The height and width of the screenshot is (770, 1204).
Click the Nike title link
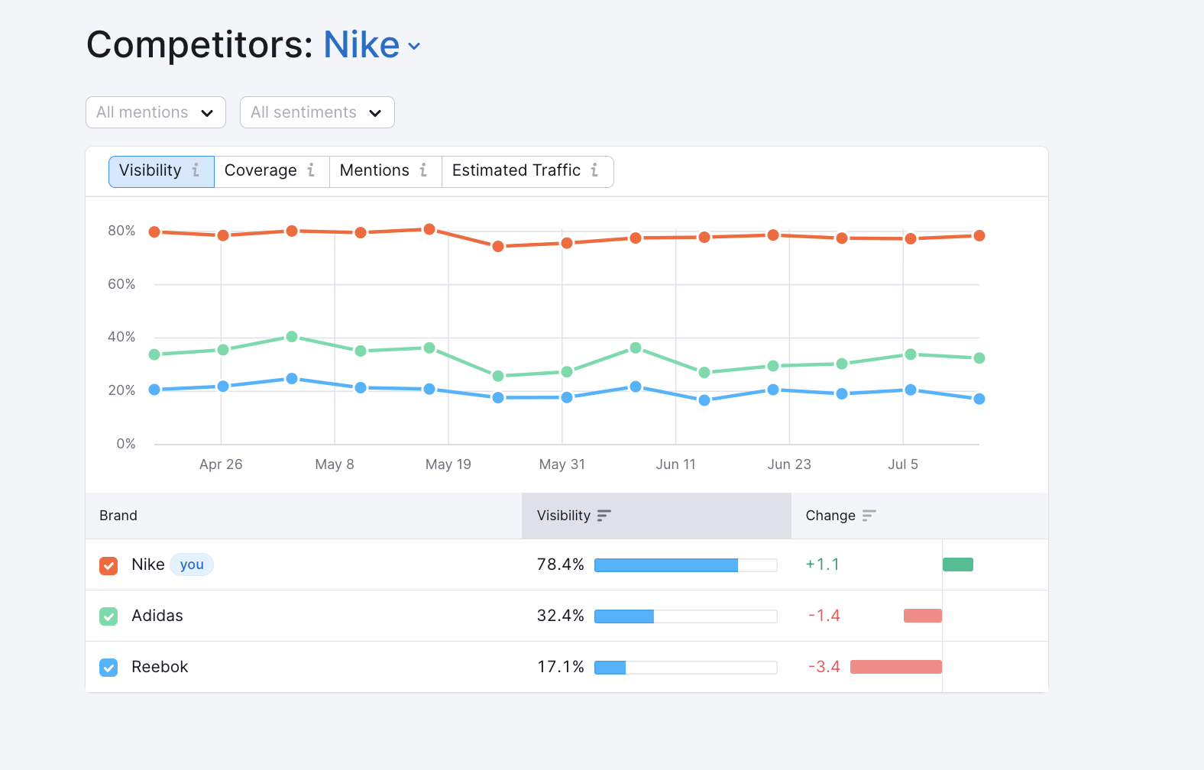[361, 44]
